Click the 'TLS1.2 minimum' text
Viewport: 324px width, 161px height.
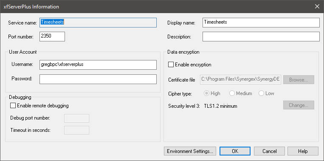click(220, 106)
